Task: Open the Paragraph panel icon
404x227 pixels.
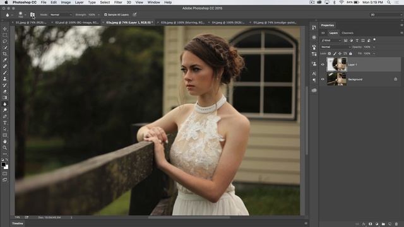Action: tap(314, 80)
